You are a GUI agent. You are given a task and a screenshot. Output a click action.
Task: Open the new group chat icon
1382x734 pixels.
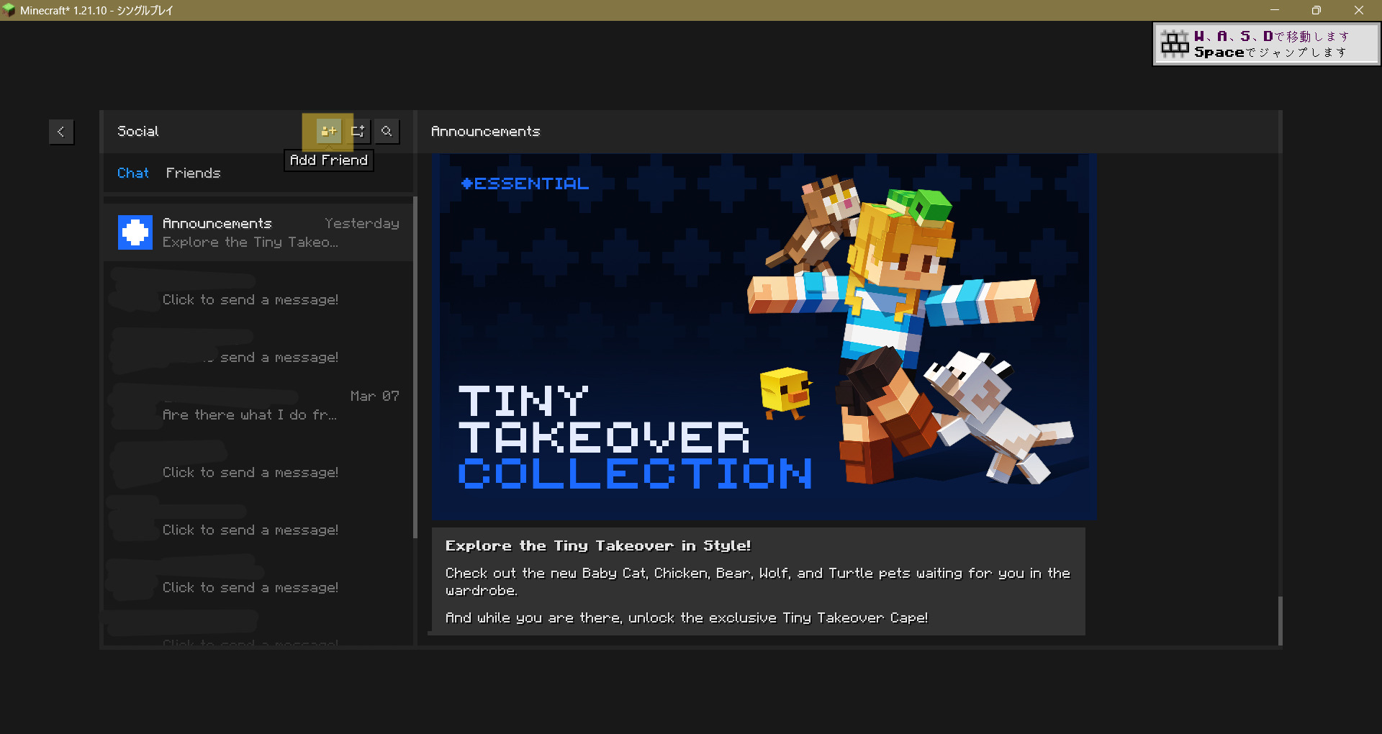[358, 131]
